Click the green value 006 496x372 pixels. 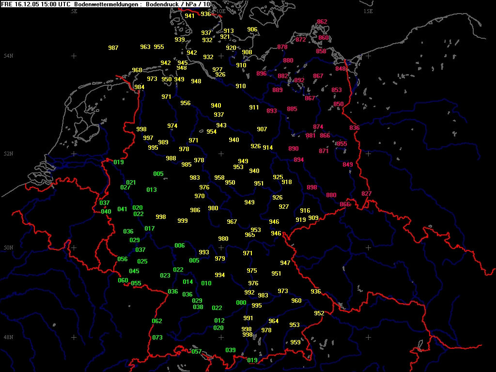click(180, 246)
